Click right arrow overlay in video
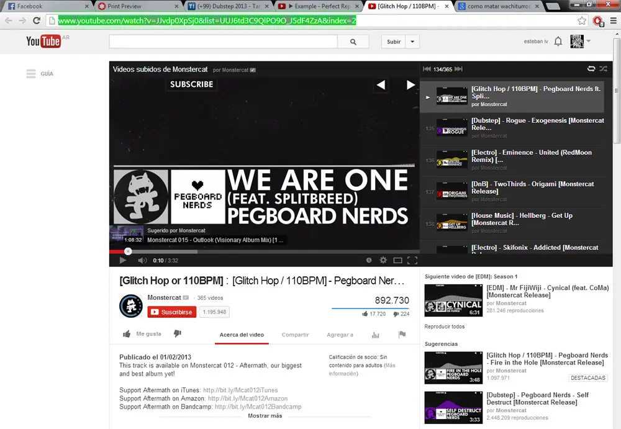Viewport: 621px width, 429px height. pos(410,85)
